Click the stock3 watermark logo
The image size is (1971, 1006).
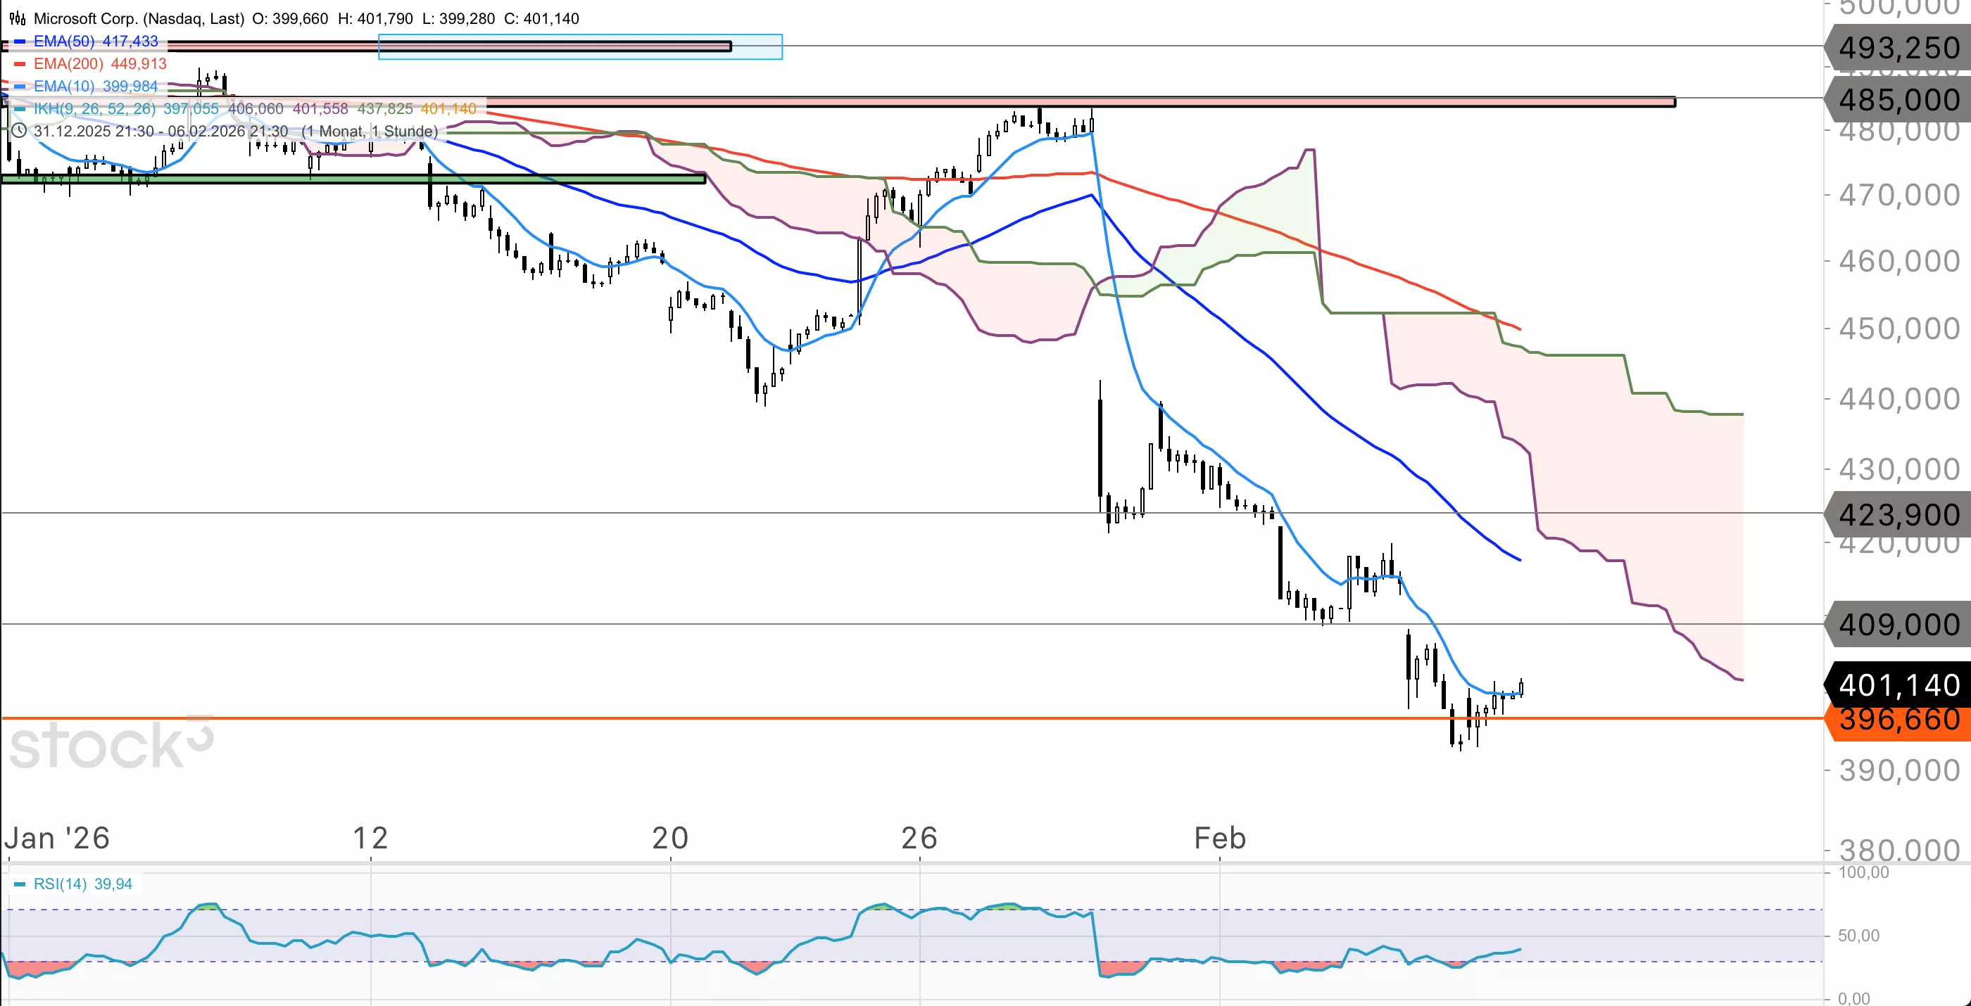click(111, 745)
